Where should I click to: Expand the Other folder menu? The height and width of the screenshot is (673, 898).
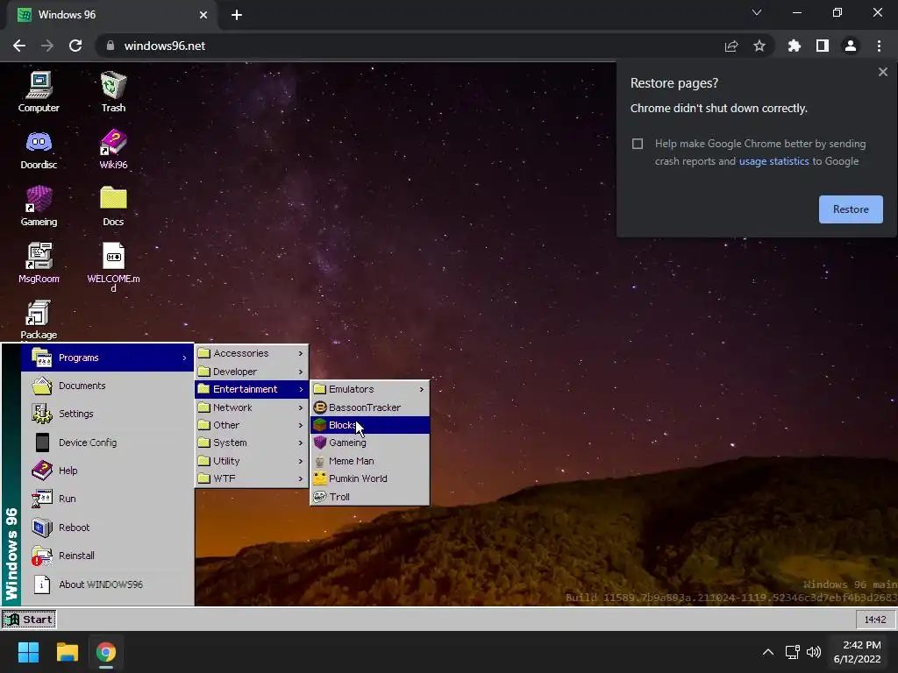252,425
